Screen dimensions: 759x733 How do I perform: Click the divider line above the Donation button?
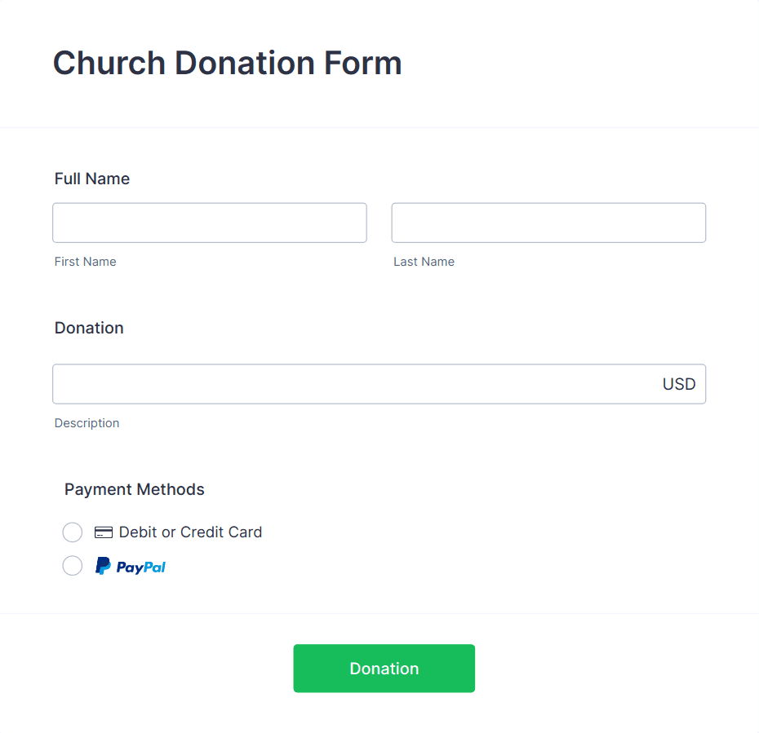click(x=379, y=614)
